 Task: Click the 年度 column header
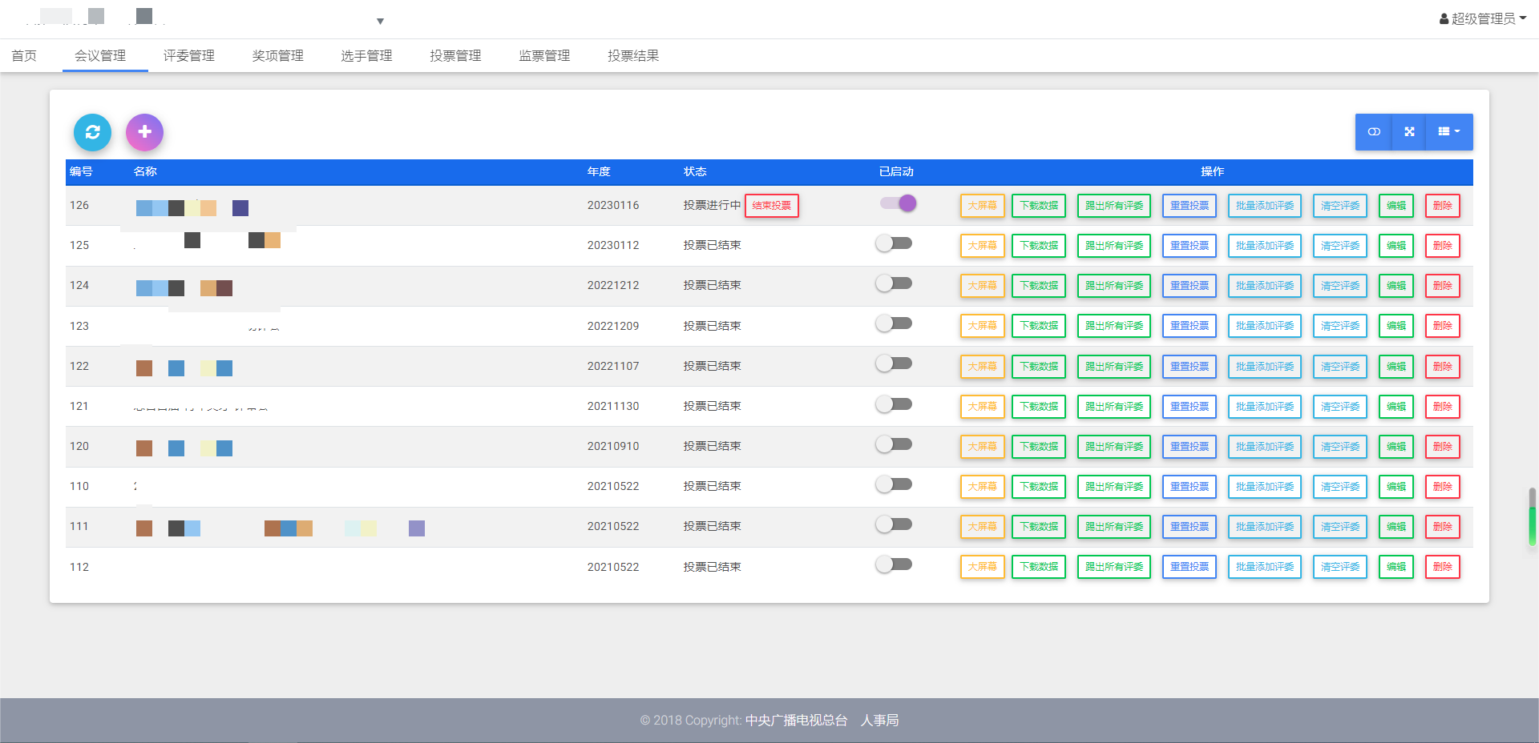599,171
